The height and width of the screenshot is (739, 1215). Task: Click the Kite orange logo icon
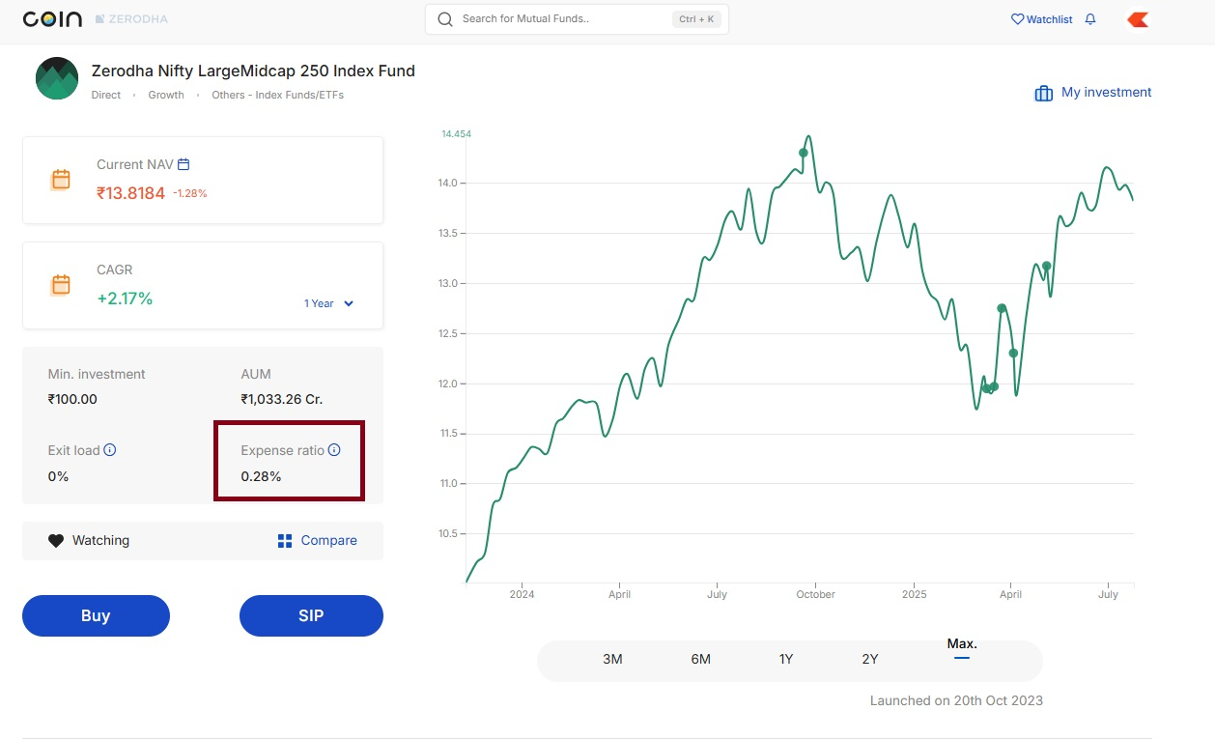[x=1138, y=19]
